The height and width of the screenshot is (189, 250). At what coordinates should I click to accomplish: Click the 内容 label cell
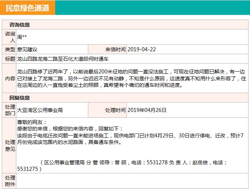pos(9,79)
